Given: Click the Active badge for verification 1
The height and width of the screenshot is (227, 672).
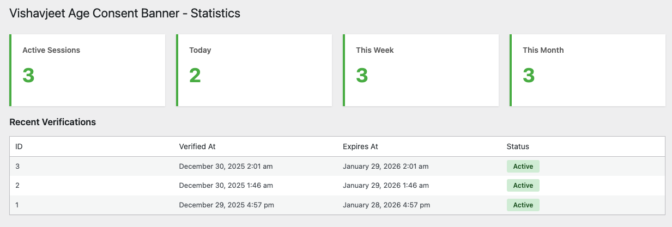Looking at the screenshot, I should 523,205.
